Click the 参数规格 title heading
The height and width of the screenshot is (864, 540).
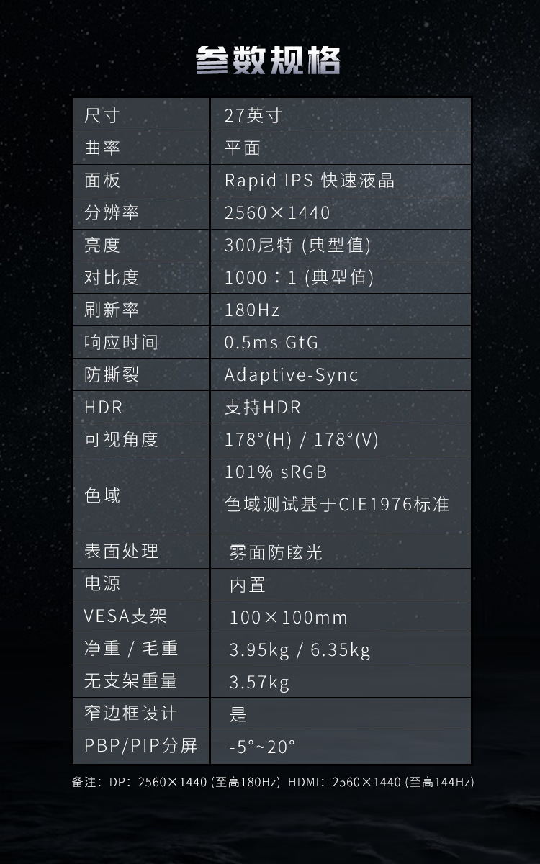[x=268, y=60]
